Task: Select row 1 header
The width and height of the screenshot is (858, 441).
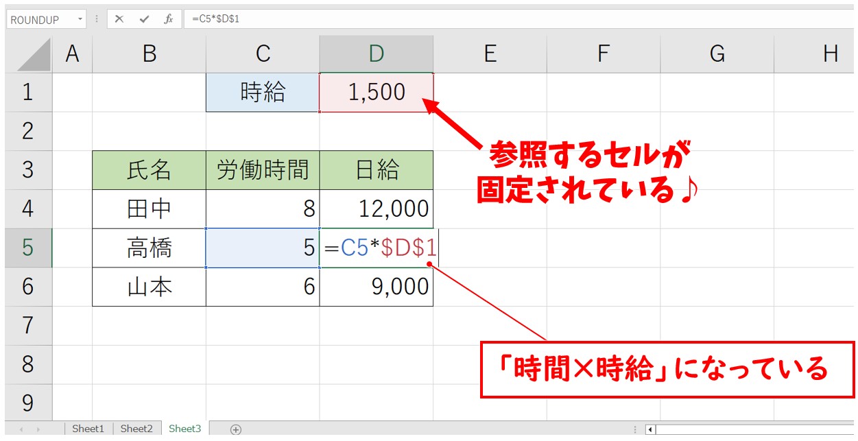Action: pos(28,92)
